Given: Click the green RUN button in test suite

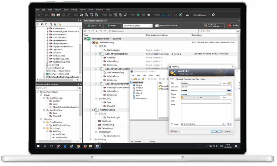Looking at the screenshot, I should tap(112, 26).
